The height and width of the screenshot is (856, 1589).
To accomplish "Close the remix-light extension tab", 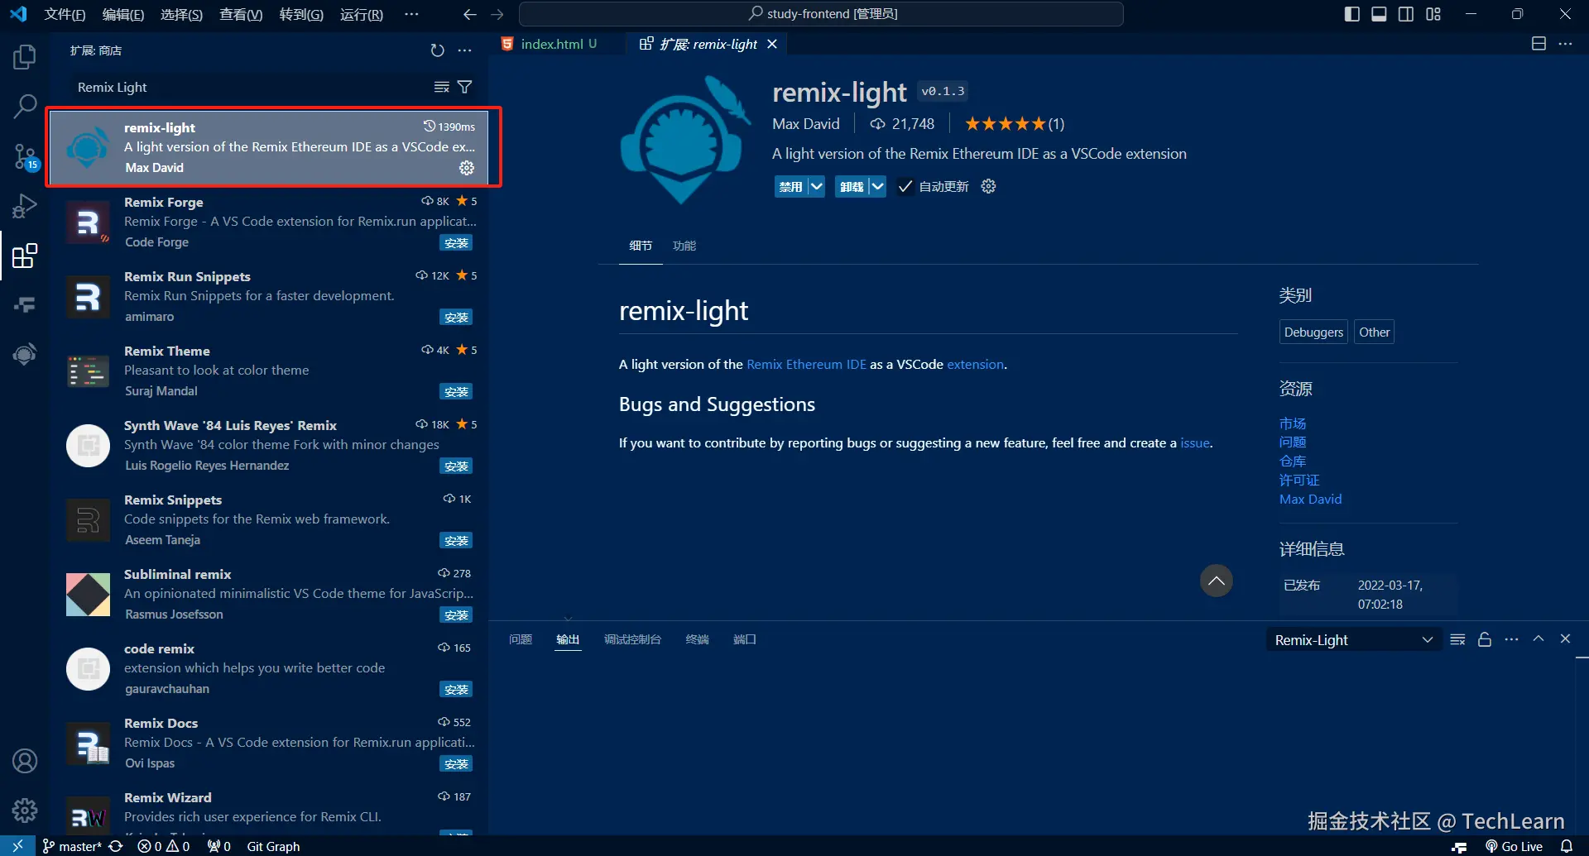I will point(772,44).
